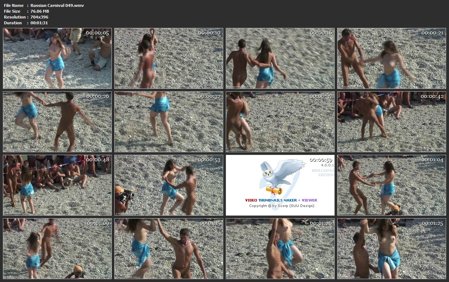The height and width of the screenshot is (282, 449).
Task: Click the Video Thumbnails Maker + Viewer text
Action: pyautogui.click(x=281, y=200)
